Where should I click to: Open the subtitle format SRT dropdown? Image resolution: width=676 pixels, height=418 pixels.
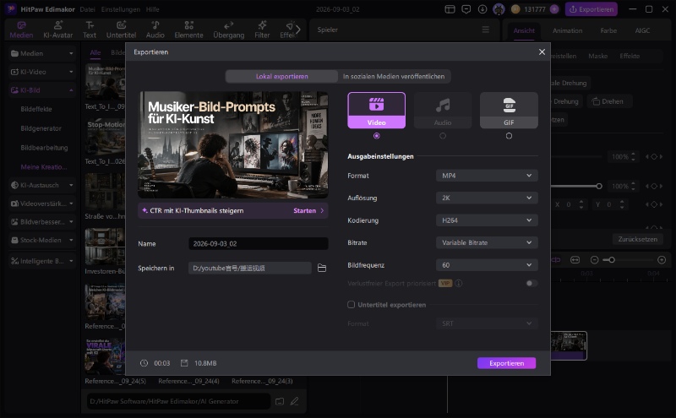[487, 323]
